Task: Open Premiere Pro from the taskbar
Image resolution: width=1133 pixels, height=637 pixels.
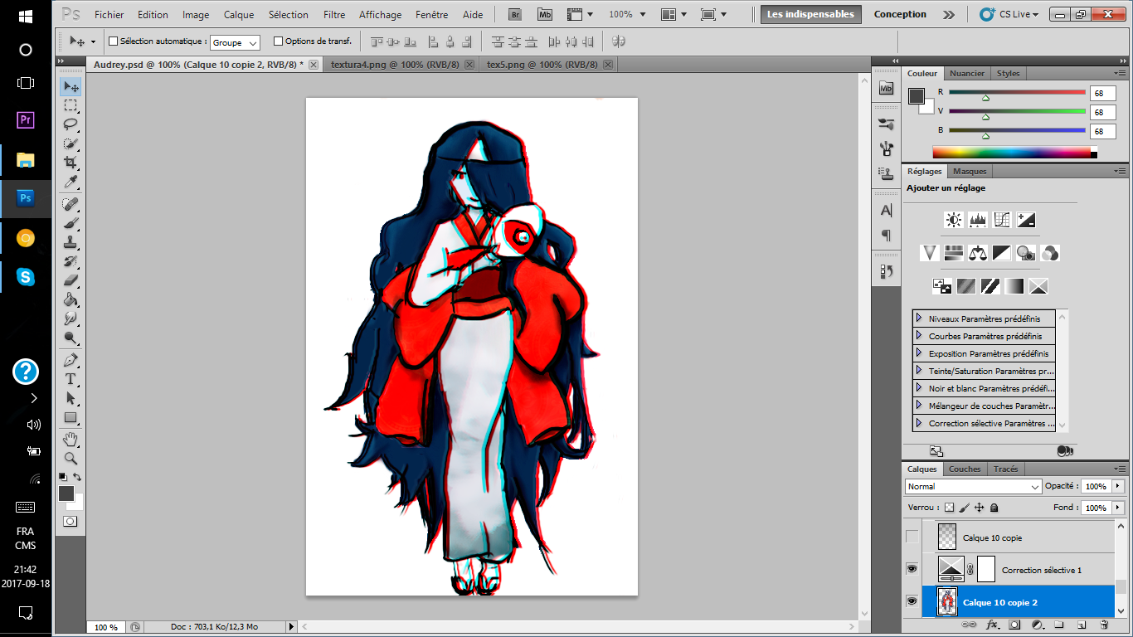Action: [x=26, y=120]
